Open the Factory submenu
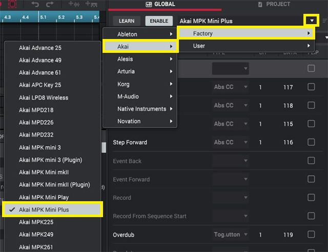Image resolution: width=328 pixels, height=252 pixels. point(246,33)
